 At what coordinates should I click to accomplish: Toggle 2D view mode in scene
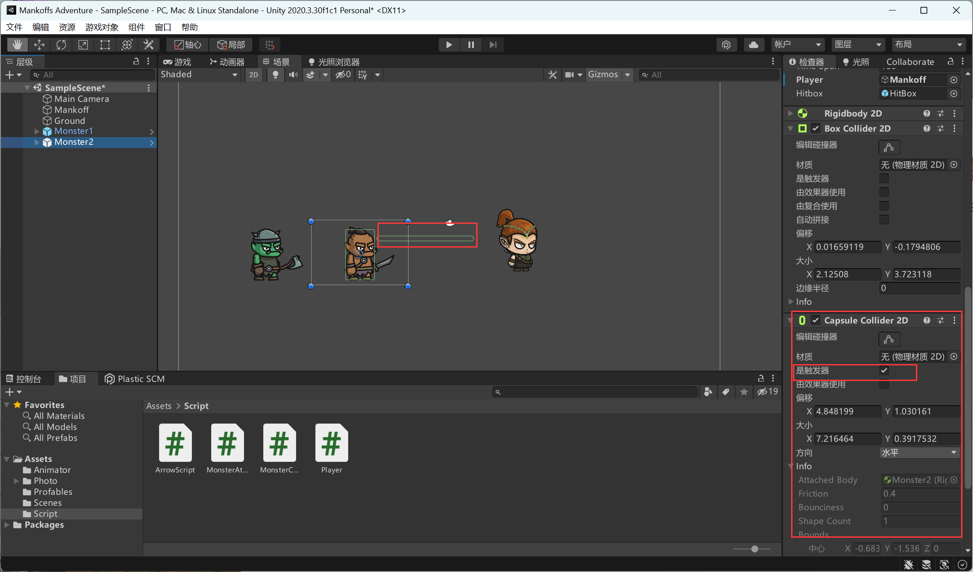tap(254, 75)
